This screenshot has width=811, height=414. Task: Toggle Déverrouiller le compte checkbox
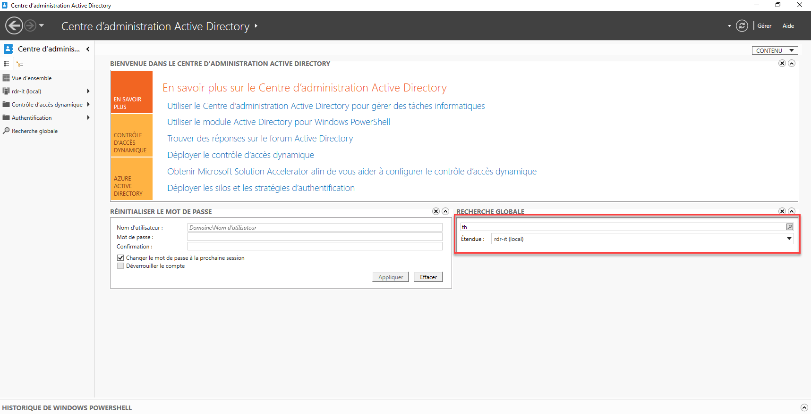[x=120, y=266]
